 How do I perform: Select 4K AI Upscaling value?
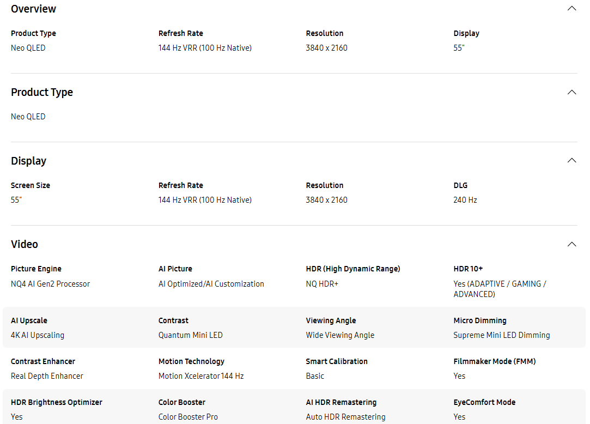(38, 335)
